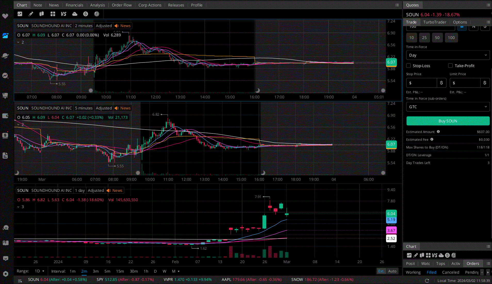
Task: Click the cloud indicator icon on chart toolbar
Action: pyautogui.click(x=75, y=14)
